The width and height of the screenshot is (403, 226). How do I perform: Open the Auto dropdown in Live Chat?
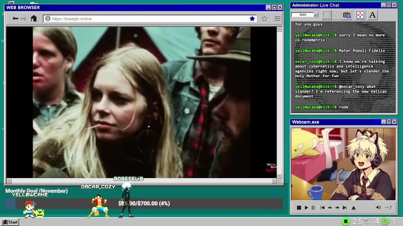pyautogui.click(x=316, y=15)
